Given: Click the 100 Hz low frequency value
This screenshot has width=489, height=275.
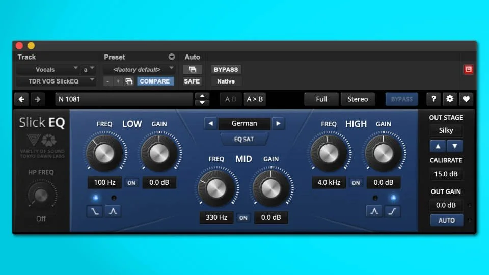Looking at the screenshot, I should pos(105,182).
